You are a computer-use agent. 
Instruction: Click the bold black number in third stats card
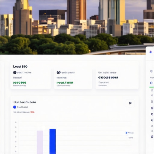pyautogui.click(x=108, y=78)
